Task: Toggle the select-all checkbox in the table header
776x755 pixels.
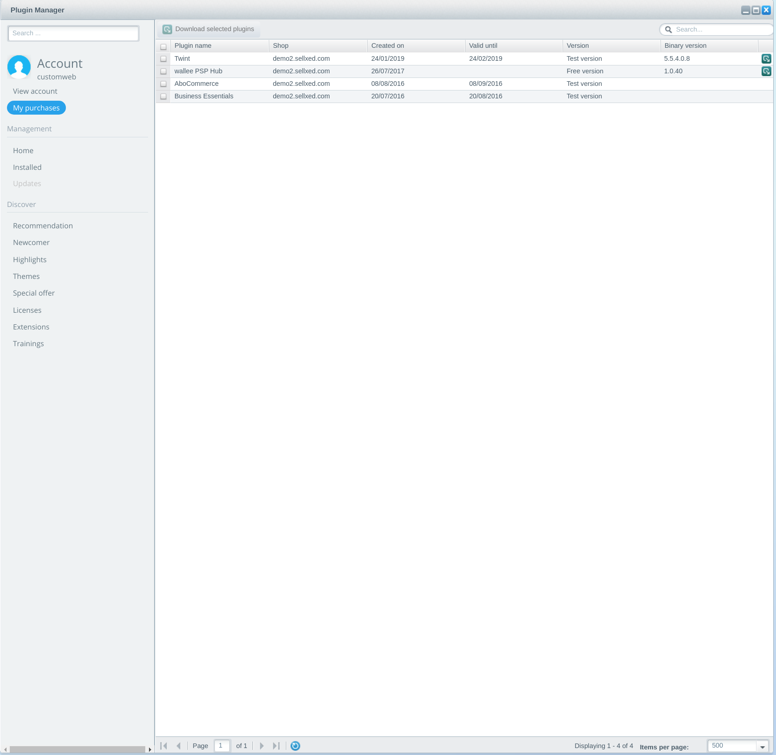Action: tap(163, 46)
